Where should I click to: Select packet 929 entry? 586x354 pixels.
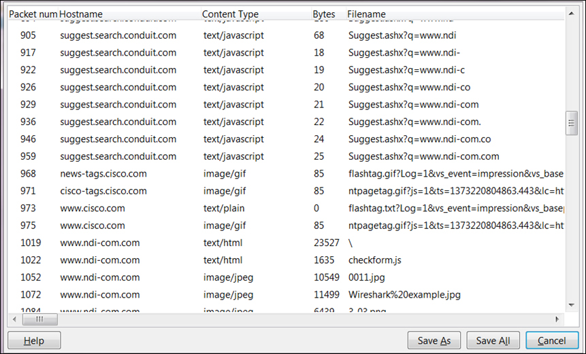(286, 105)
